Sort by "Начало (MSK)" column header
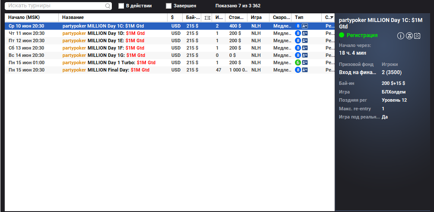Screen dimensions: 434x212 coord(26,17)
